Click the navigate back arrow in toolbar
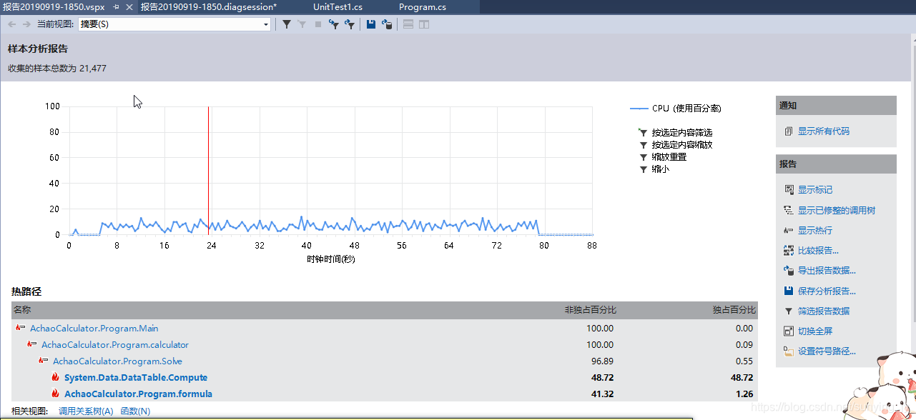This screenshot has width=916, height=420. [11, 24]
